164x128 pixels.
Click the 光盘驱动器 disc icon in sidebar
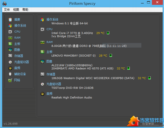[10, 62]
